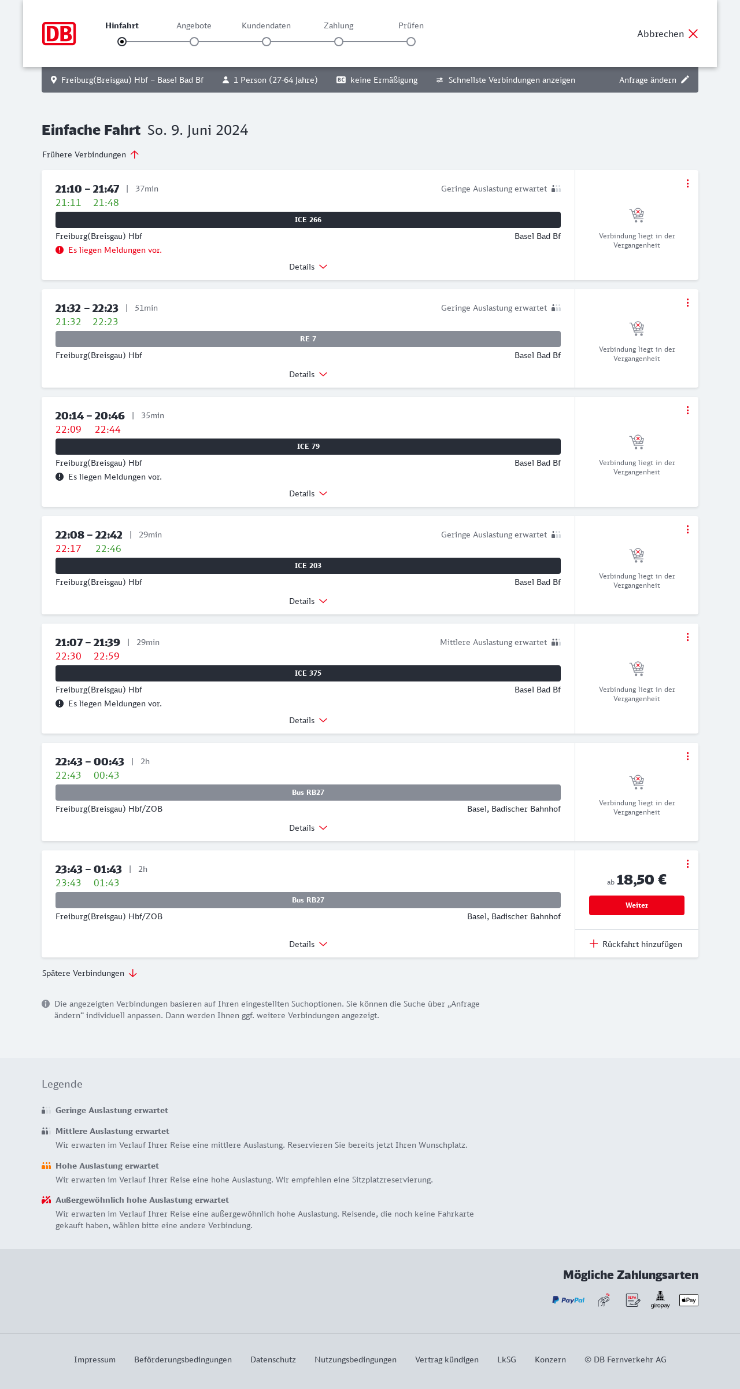
Task: Select the Prüfen step circle
Action: click(411, 42)
